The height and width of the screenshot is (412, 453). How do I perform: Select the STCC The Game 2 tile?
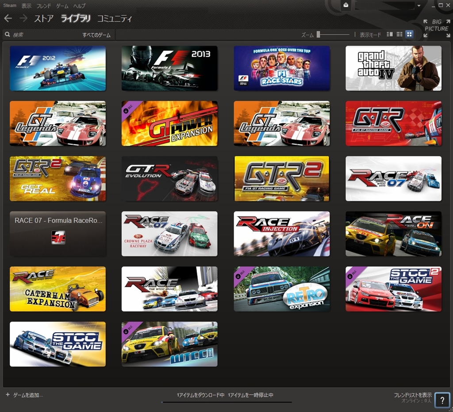[393, 289]
